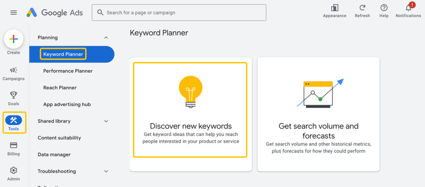Open Campaigns from the sidebar

pyautogui.click(x=13, y=74)
